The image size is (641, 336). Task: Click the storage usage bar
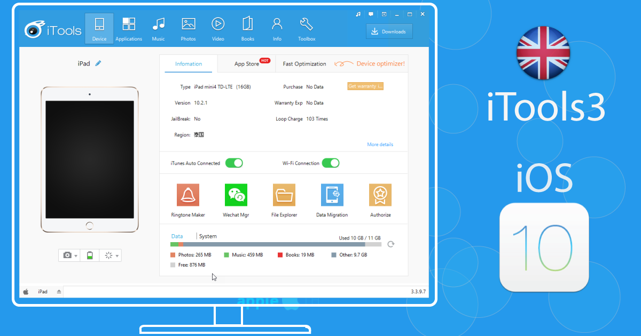click(x=276, y=244)
